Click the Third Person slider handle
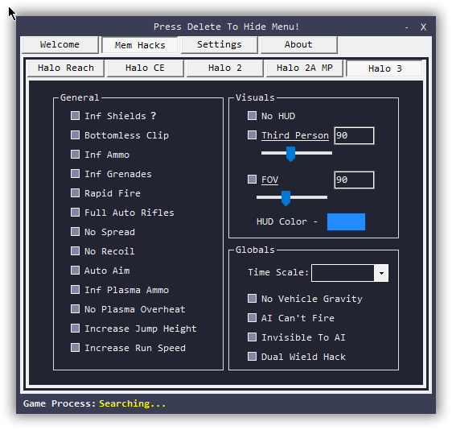This screenshot has height=430, width=452. [x=290, y=154]
